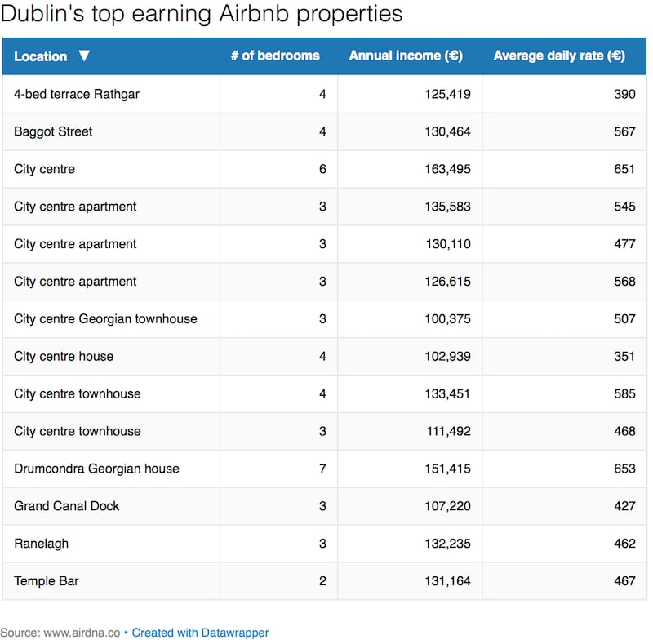Click average daily rate value 653
The height and width of the screenshot is (640, 653).
(x=624, y=469)
